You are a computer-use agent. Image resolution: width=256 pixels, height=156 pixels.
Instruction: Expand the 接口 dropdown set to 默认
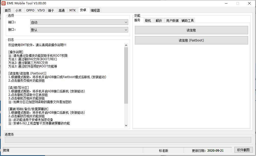79,30
